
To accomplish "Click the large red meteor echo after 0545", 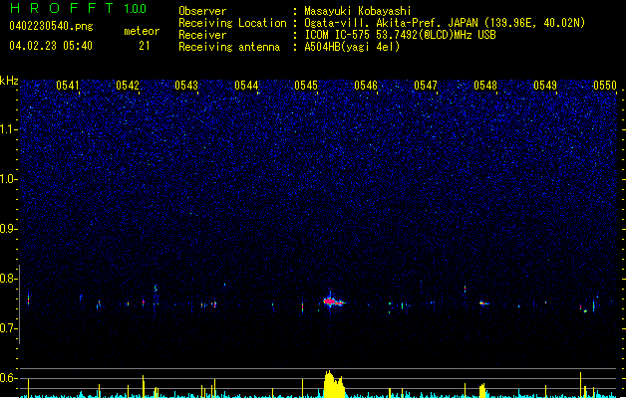I will [334, 301].
